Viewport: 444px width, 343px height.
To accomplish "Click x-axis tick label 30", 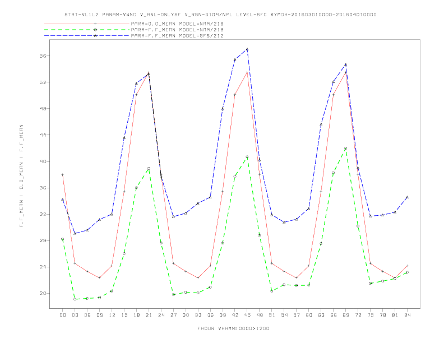I will [186, 315].
